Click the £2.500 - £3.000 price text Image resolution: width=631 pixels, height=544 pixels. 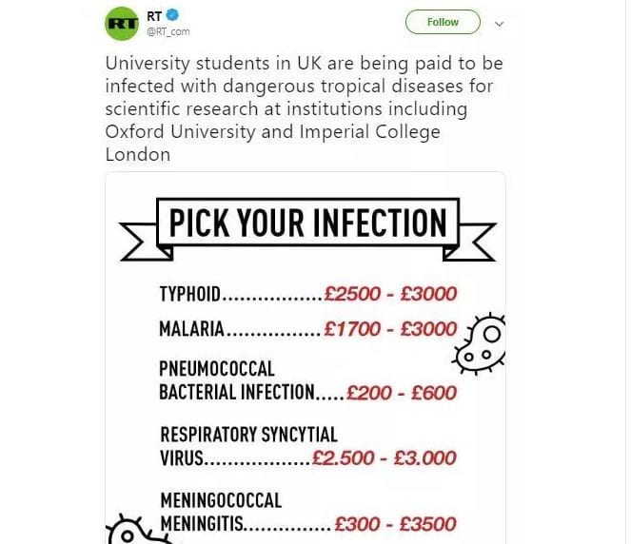click(x=385, y=458)
